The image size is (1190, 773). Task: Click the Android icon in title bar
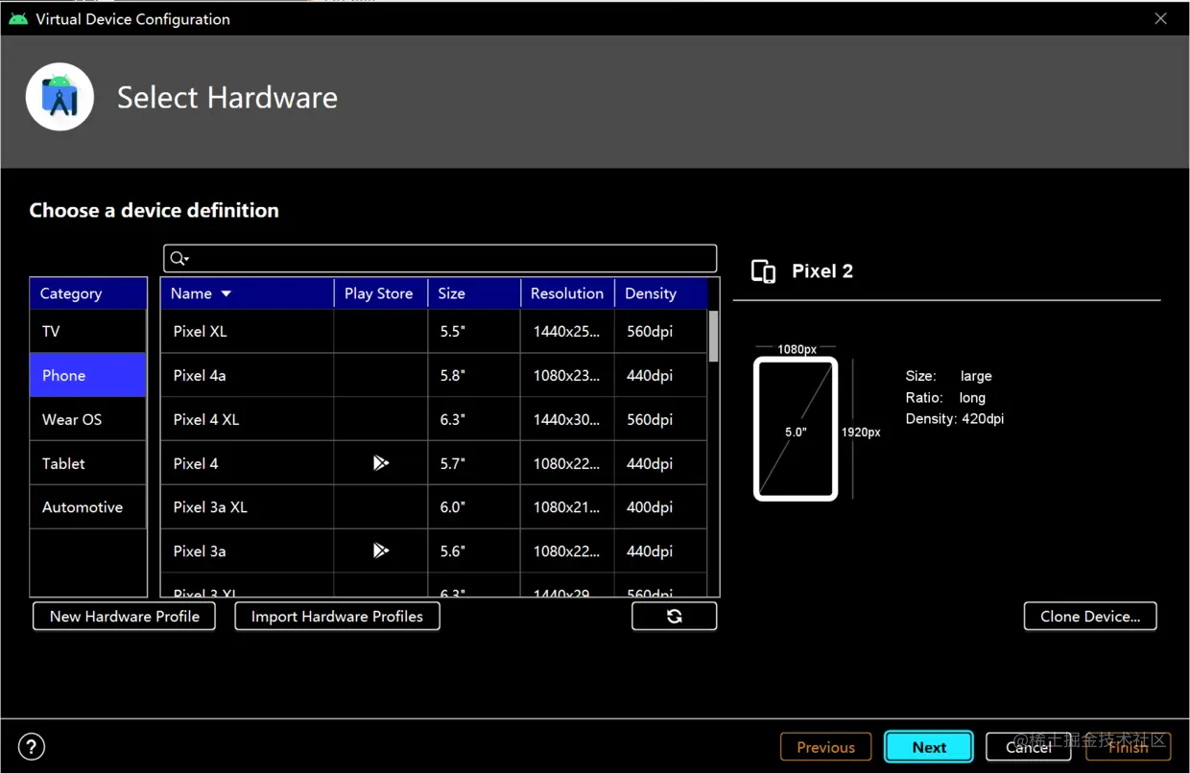[18, 18]
